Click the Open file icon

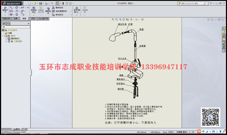(x=35, y=3)
